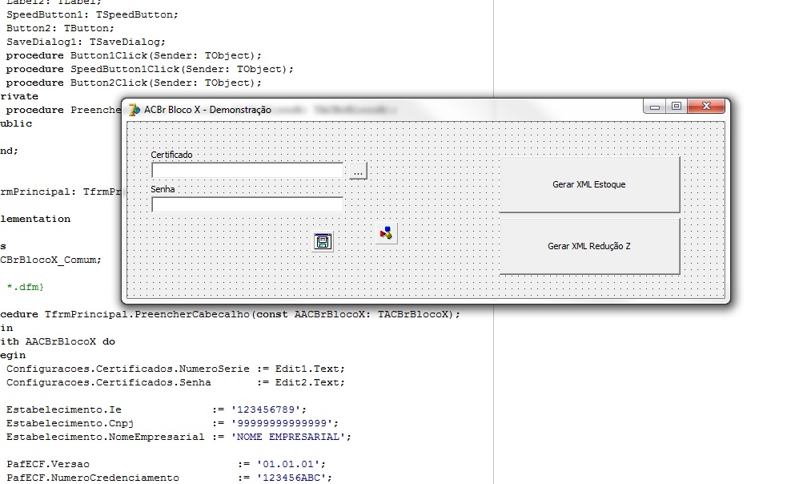Open certificate browser with the ellipsis button

coord(358,171)
